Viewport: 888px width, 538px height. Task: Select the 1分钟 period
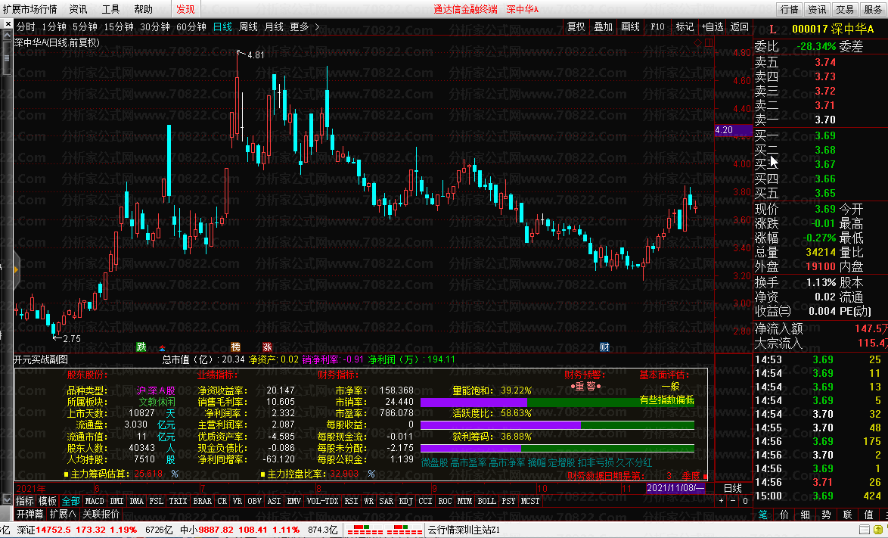pyautogui.click(x=54, y=26)
